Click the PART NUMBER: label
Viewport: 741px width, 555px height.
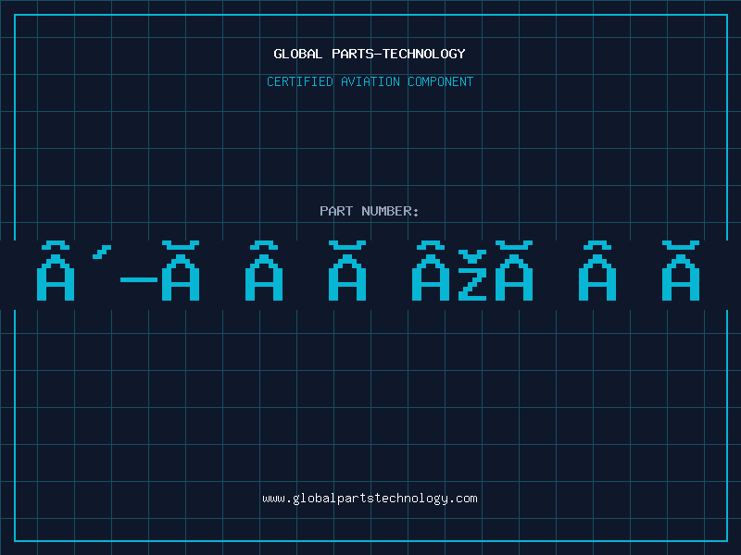pos(370,211)
